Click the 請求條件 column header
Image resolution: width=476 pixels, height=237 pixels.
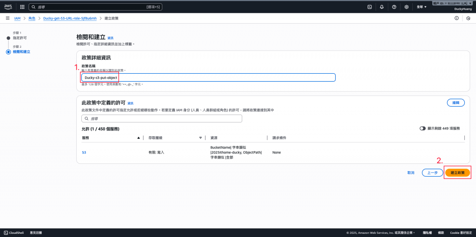pos(279,138)
